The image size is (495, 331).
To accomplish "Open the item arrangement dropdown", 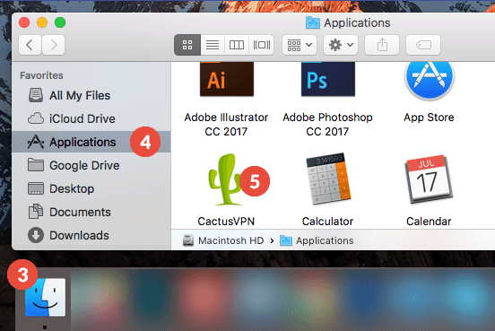I will point(300,45).
